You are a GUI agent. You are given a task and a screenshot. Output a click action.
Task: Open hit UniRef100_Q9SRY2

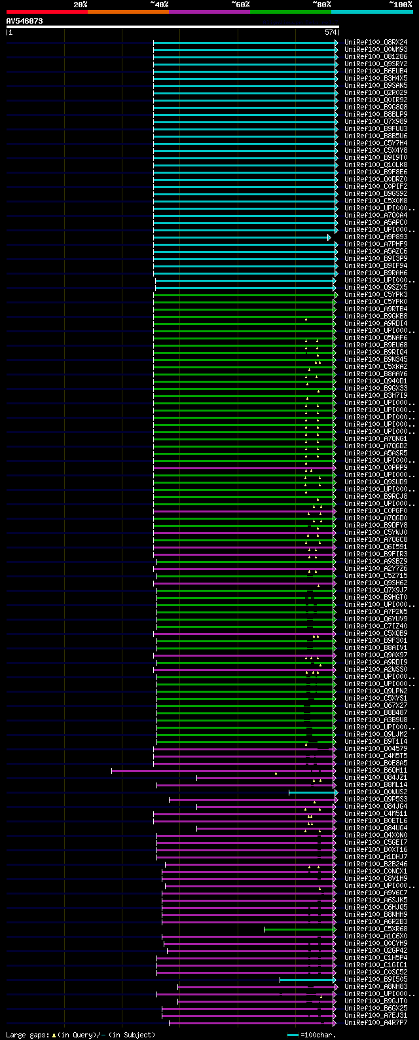(x=377, y=64)
